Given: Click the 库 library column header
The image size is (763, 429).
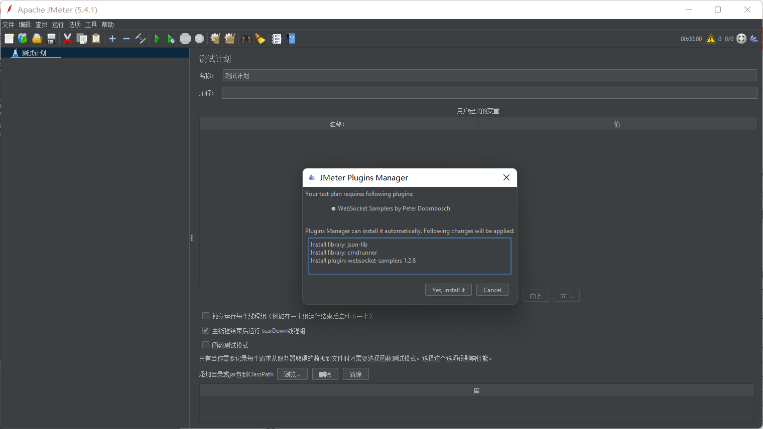Looking at the screenshot, I should pos(477,391).
